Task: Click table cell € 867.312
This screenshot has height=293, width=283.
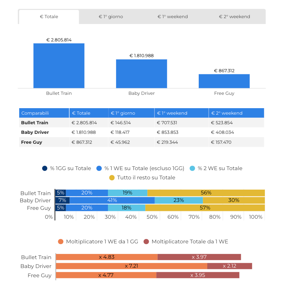Action: click(89, 142)
